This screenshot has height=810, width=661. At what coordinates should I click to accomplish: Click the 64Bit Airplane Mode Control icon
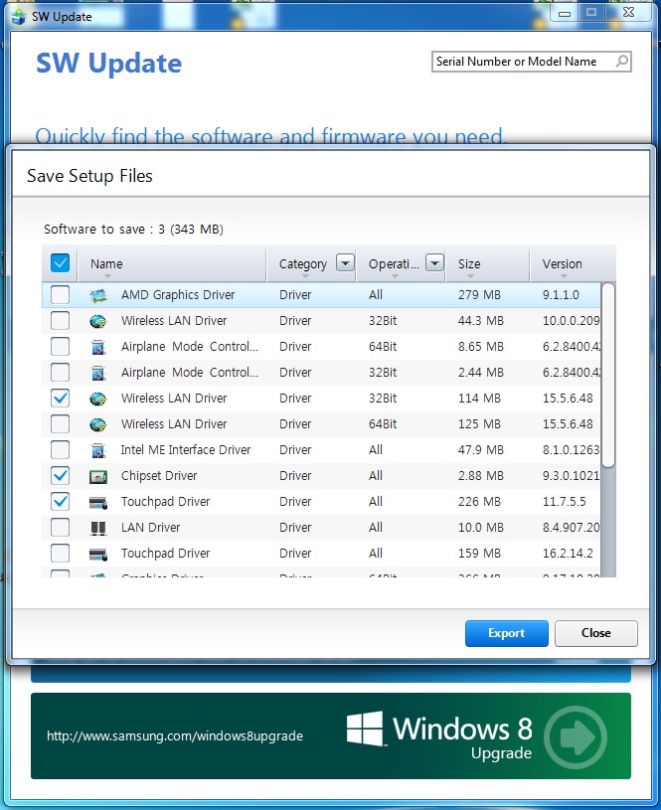click(98, 347)
